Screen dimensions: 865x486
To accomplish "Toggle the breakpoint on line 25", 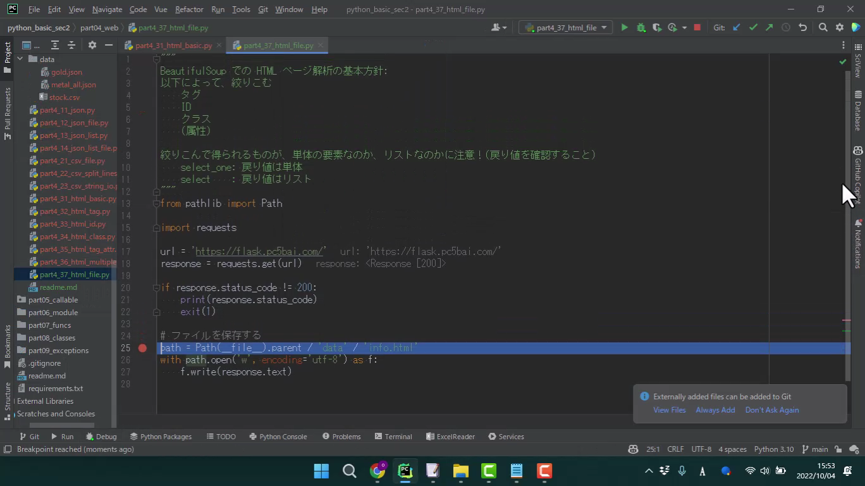I will 142,348.
